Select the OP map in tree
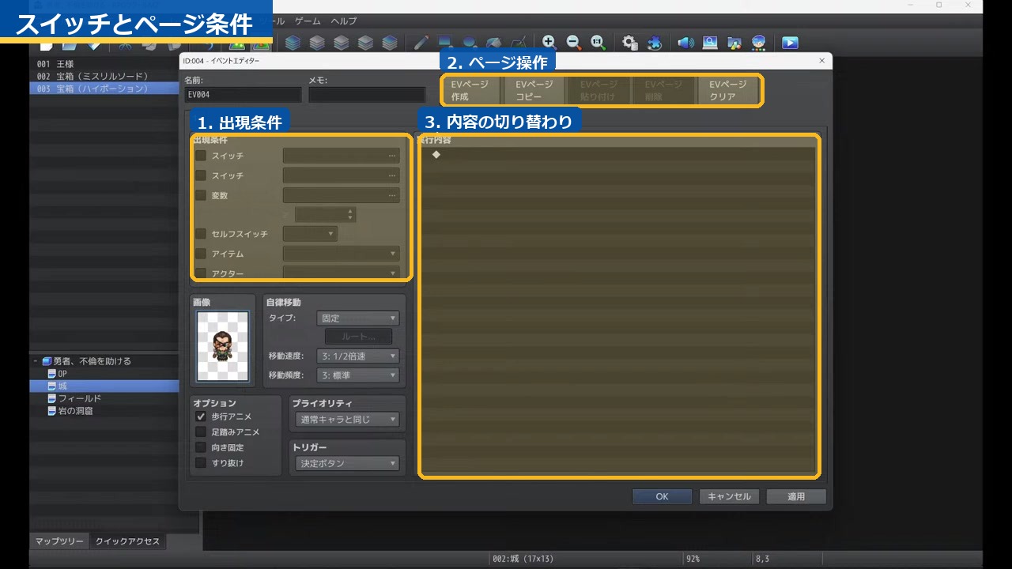 (62, 374)
